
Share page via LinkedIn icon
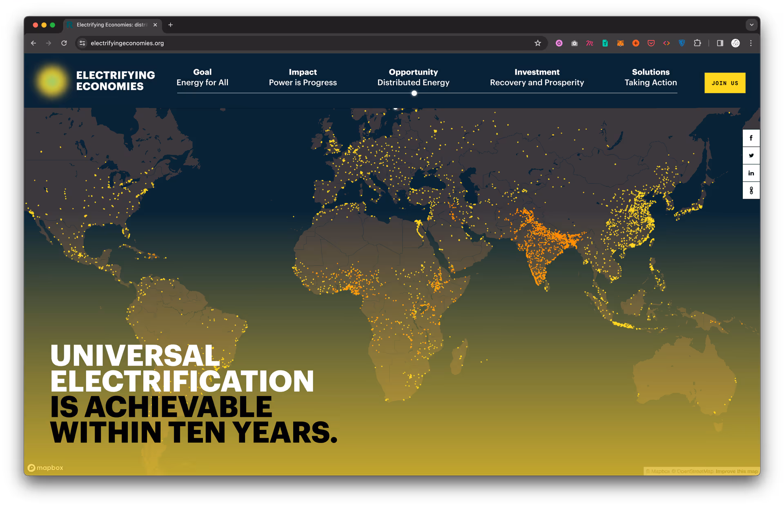[x=751, y=173]
